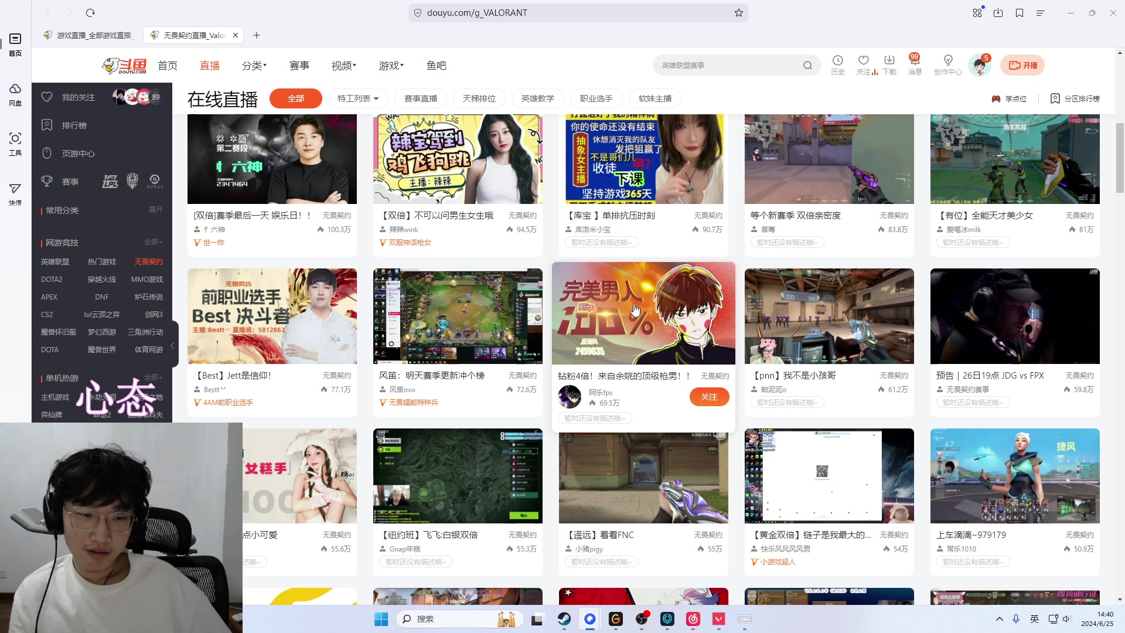Screen dimensions: 1125x633
Task: Click the browser bookmarks icon
Action: [x=1020, y=13]
